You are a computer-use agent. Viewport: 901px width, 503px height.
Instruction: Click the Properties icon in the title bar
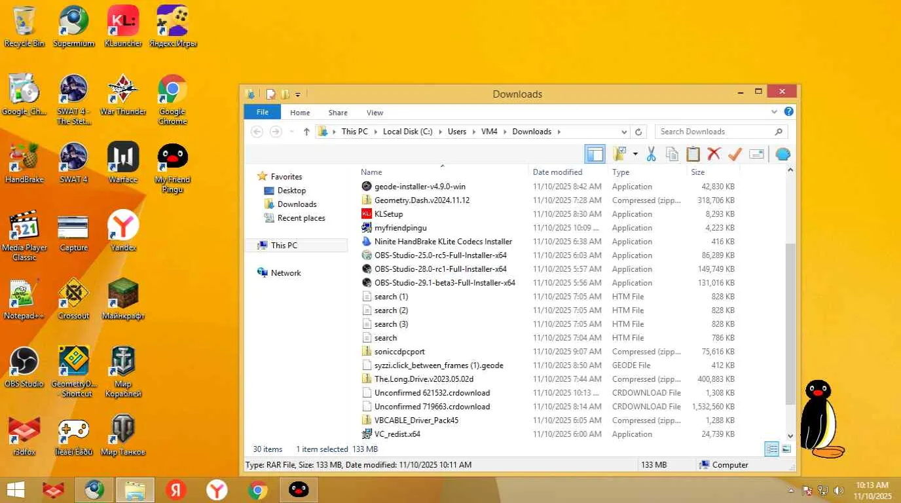pos(270,94)
